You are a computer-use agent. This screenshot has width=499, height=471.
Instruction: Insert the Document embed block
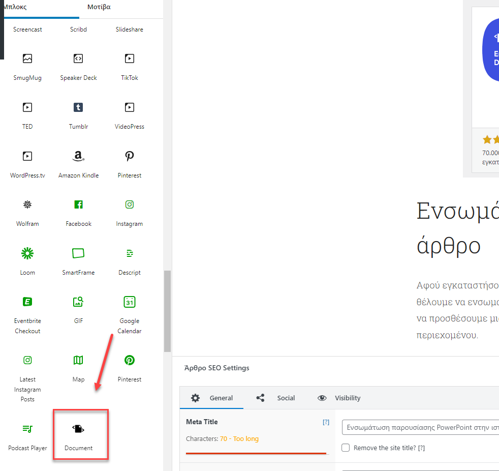click(78, 437)
